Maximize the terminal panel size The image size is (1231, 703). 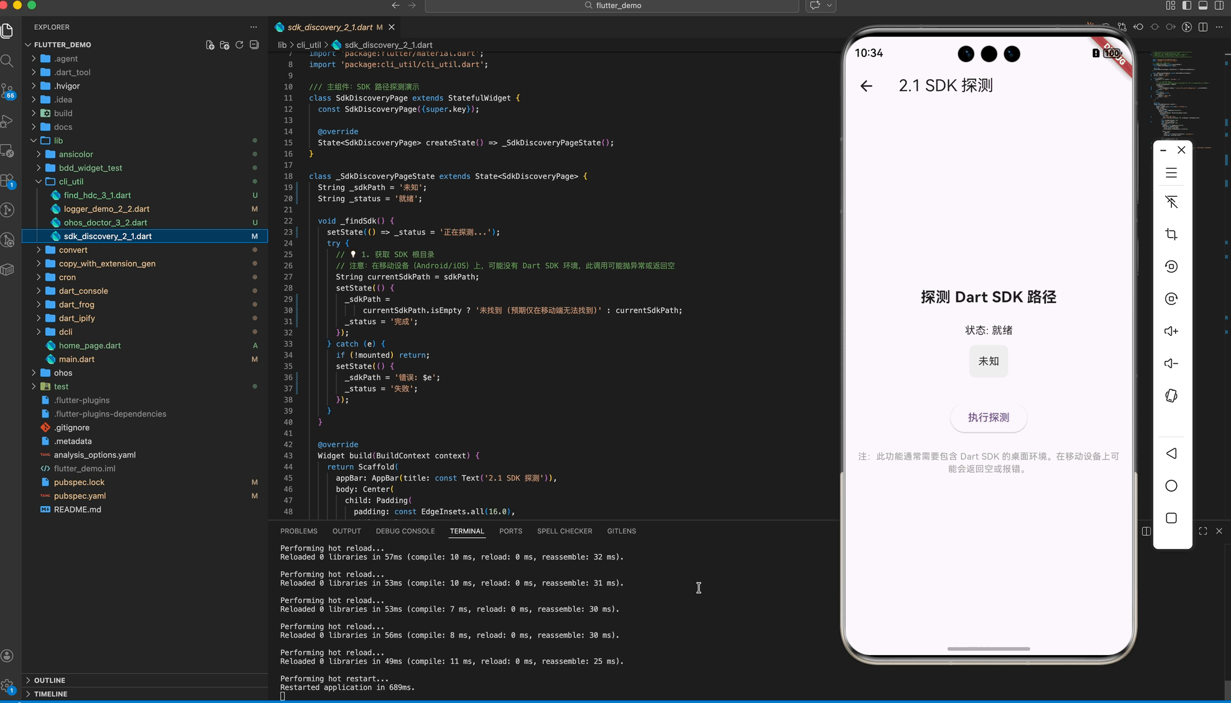[x=1203, y=531]
